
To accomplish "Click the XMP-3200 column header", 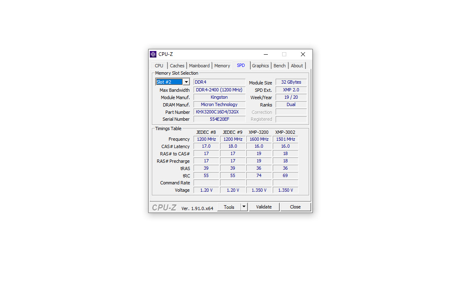I will [259, 132].
